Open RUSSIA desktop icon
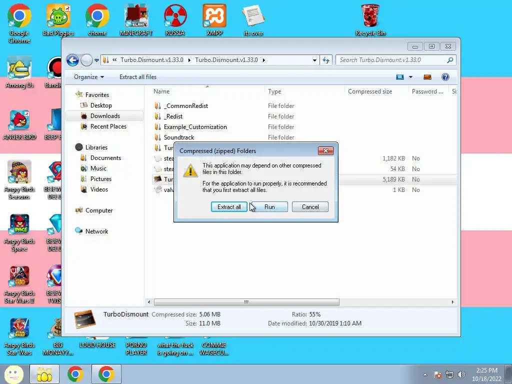Image resolution: width=512 pixels, height=384 pixels. click(x=175, y=20)
